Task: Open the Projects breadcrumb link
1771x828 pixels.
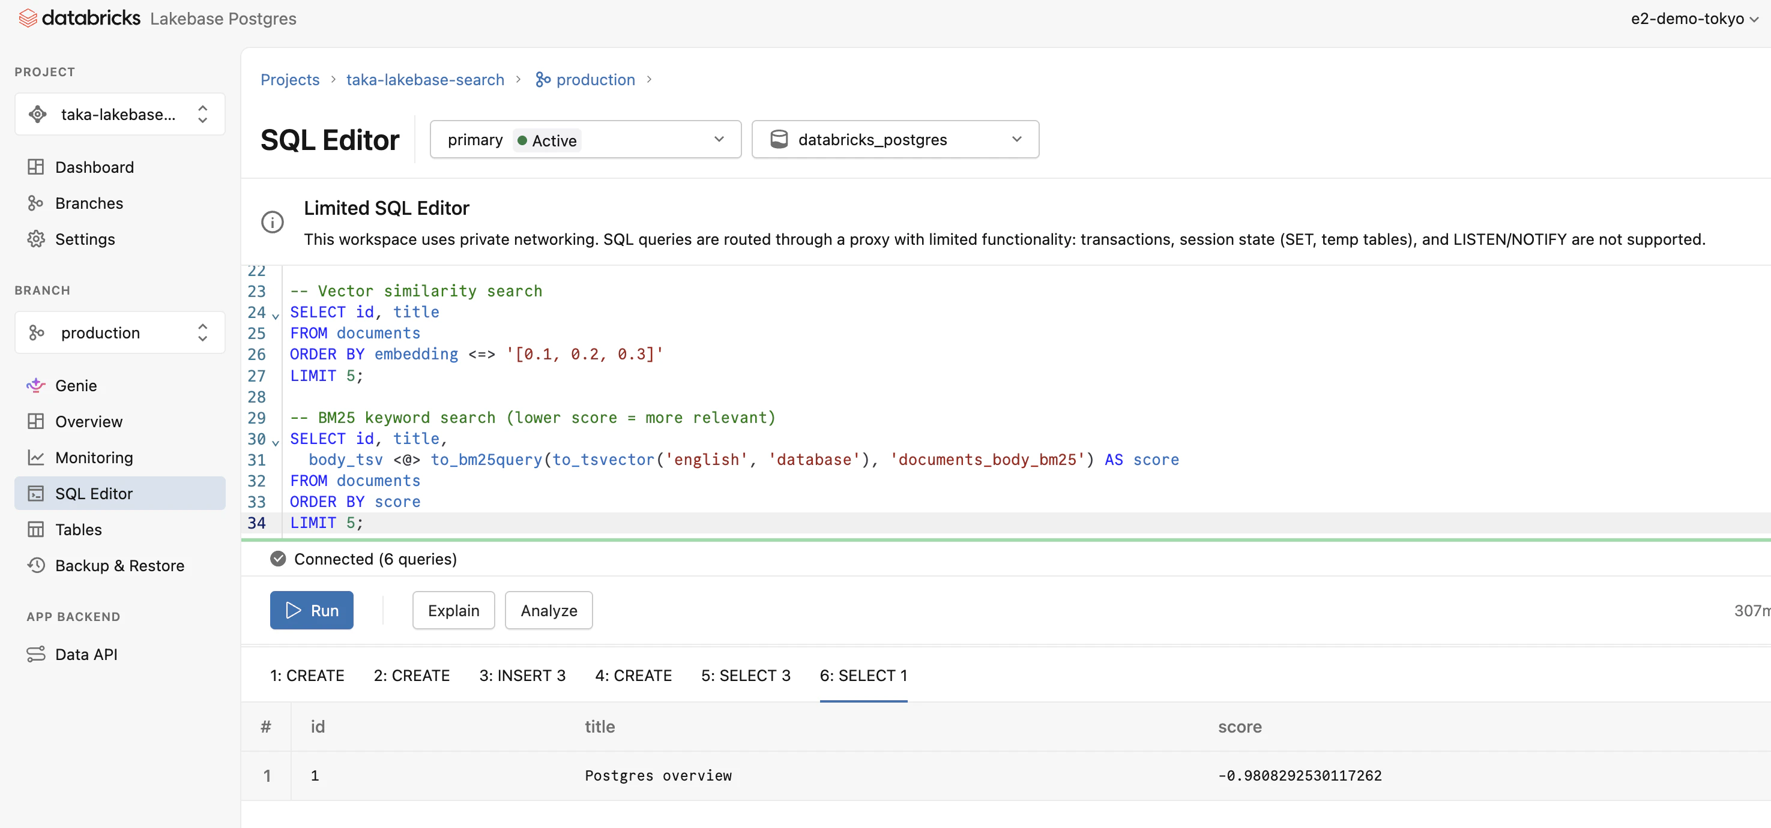Action: pyautogui.click(x=289, y=80)
